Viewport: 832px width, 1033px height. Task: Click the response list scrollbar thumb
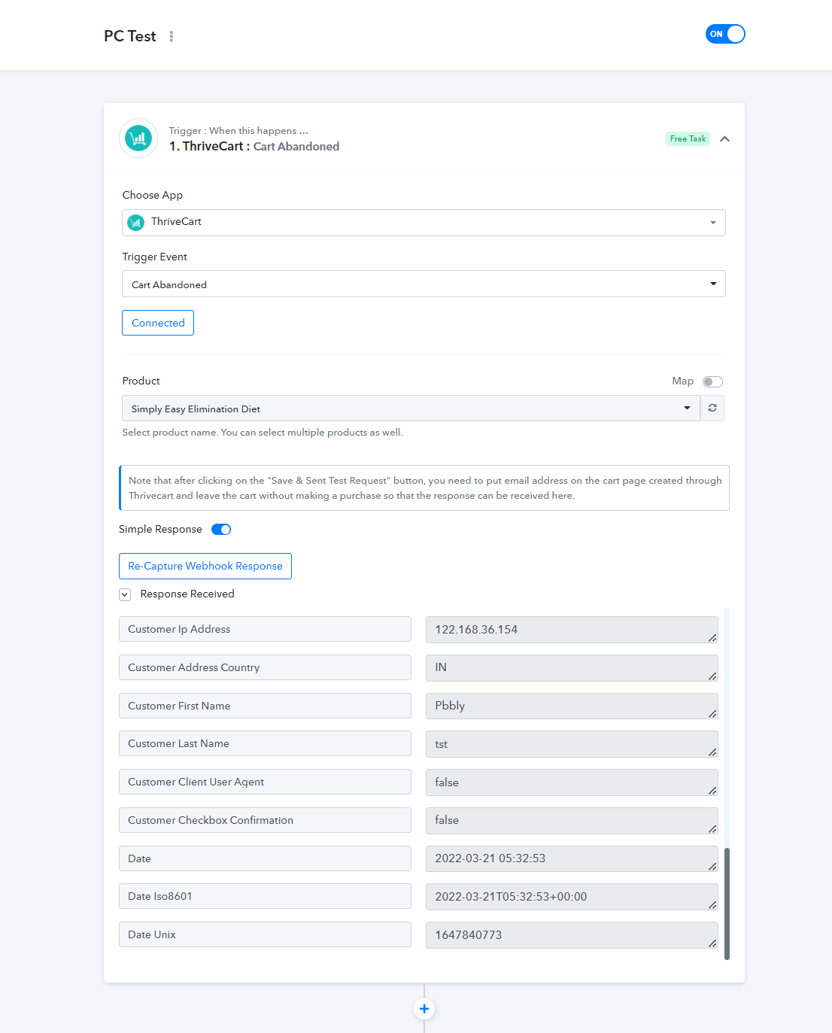coord(727,904)
